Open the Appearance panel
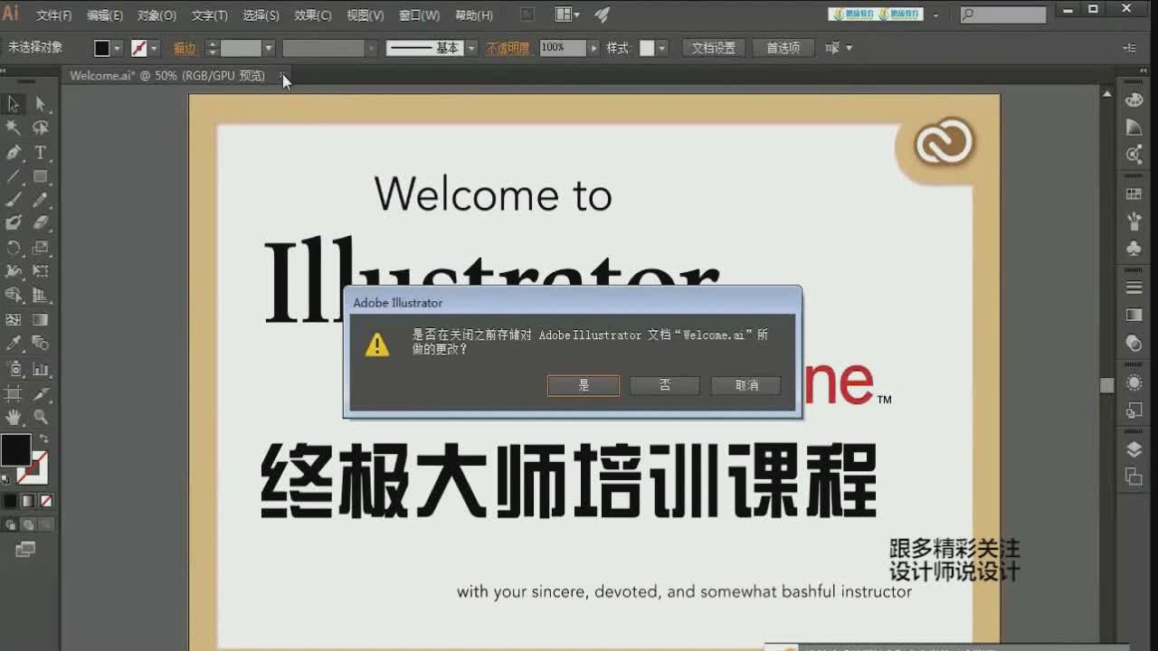 [x=1134, y=383]
